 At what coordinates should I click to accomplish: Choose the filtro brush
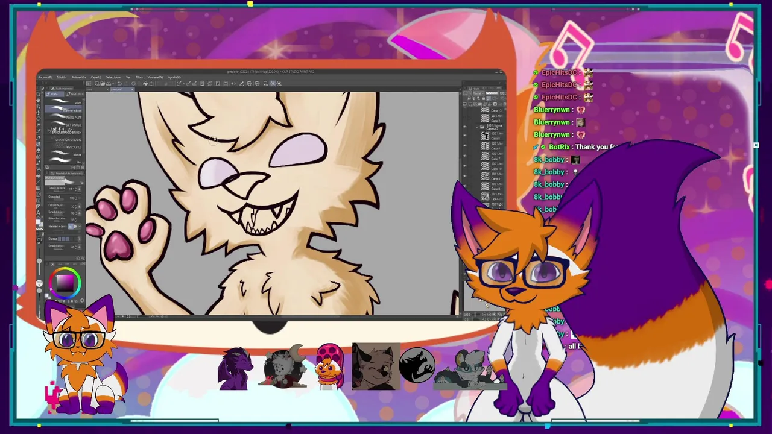63,162
